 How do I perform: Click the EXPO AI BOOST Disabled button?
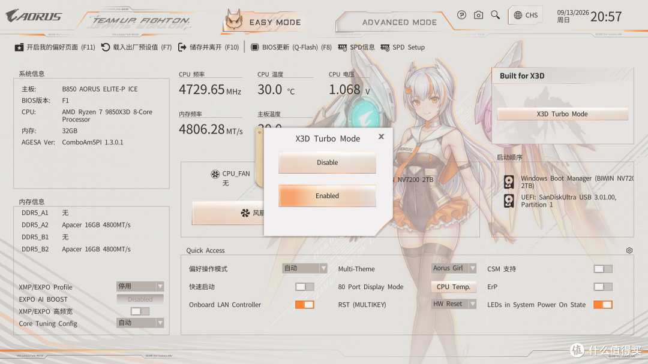pyautogui.click(x=140, y=299)
